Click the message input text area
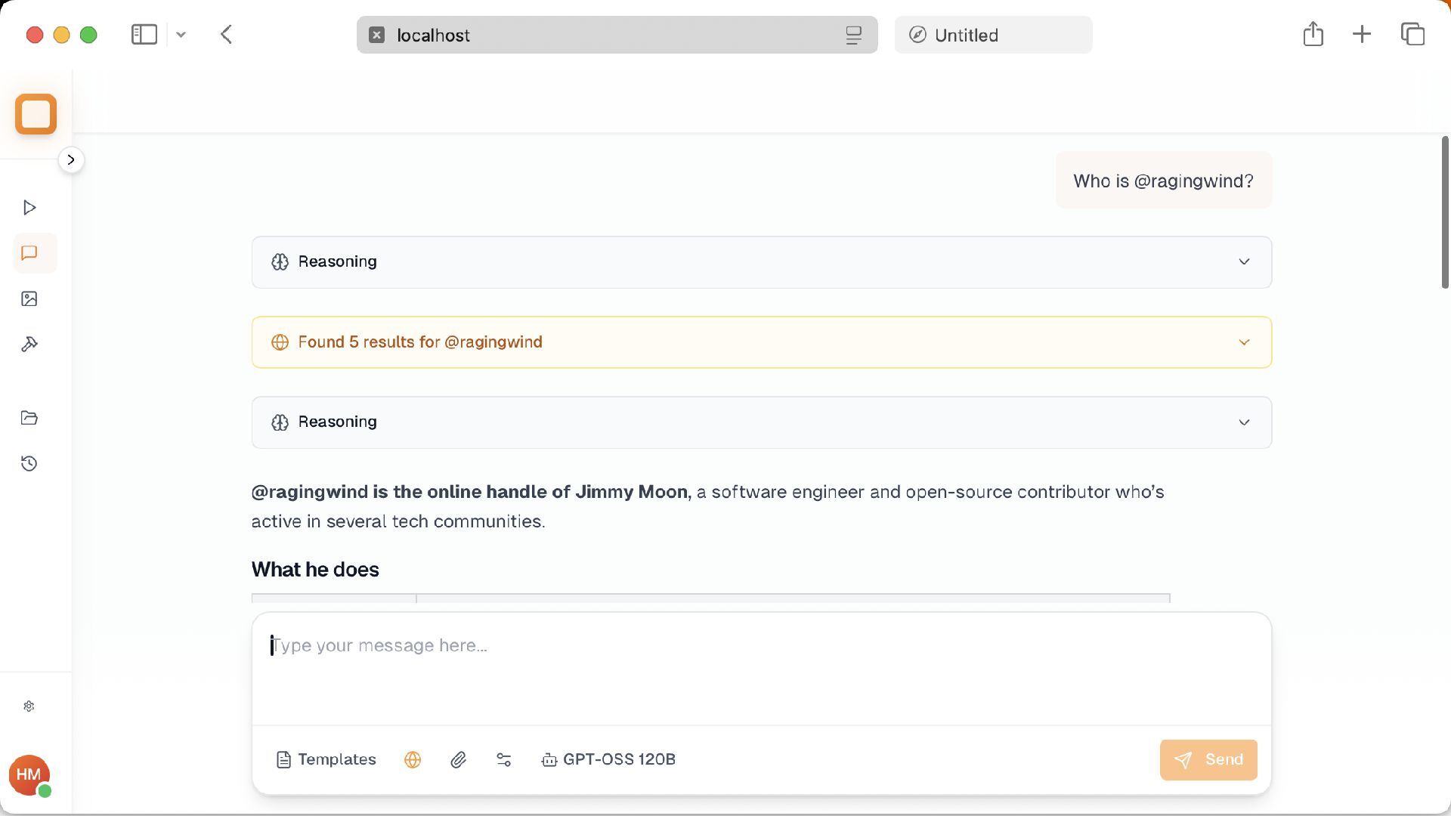The height and width of the screenshot is (816, 1451). click(x=761, y=669)
